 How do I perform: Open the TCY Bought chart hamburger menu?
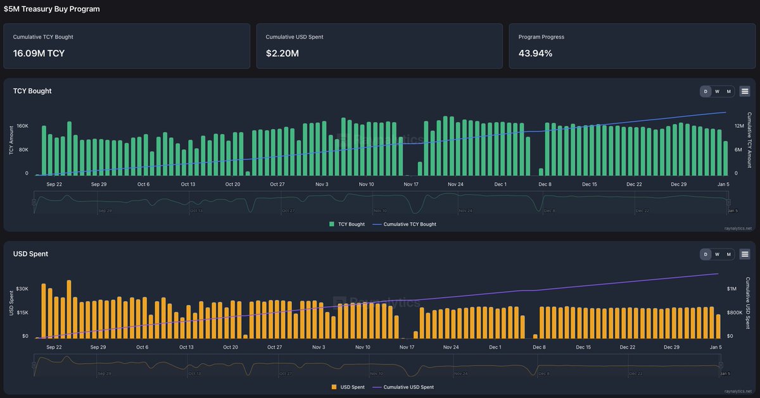pyautogui.click(x=745, y=91)
